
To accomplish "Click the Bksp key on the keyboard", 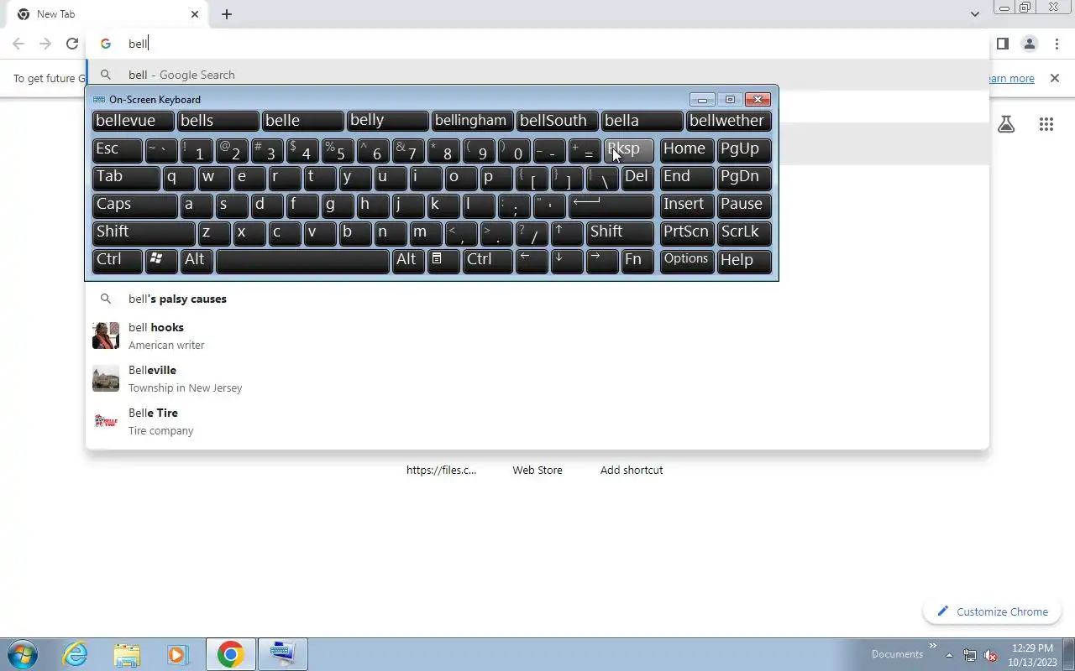I will click(x=628, y=150).
